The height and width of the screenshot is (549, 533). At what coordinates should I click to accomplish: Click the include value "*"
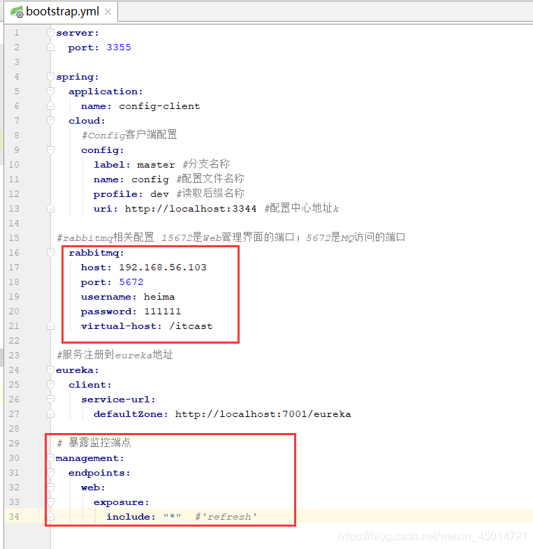172,517
